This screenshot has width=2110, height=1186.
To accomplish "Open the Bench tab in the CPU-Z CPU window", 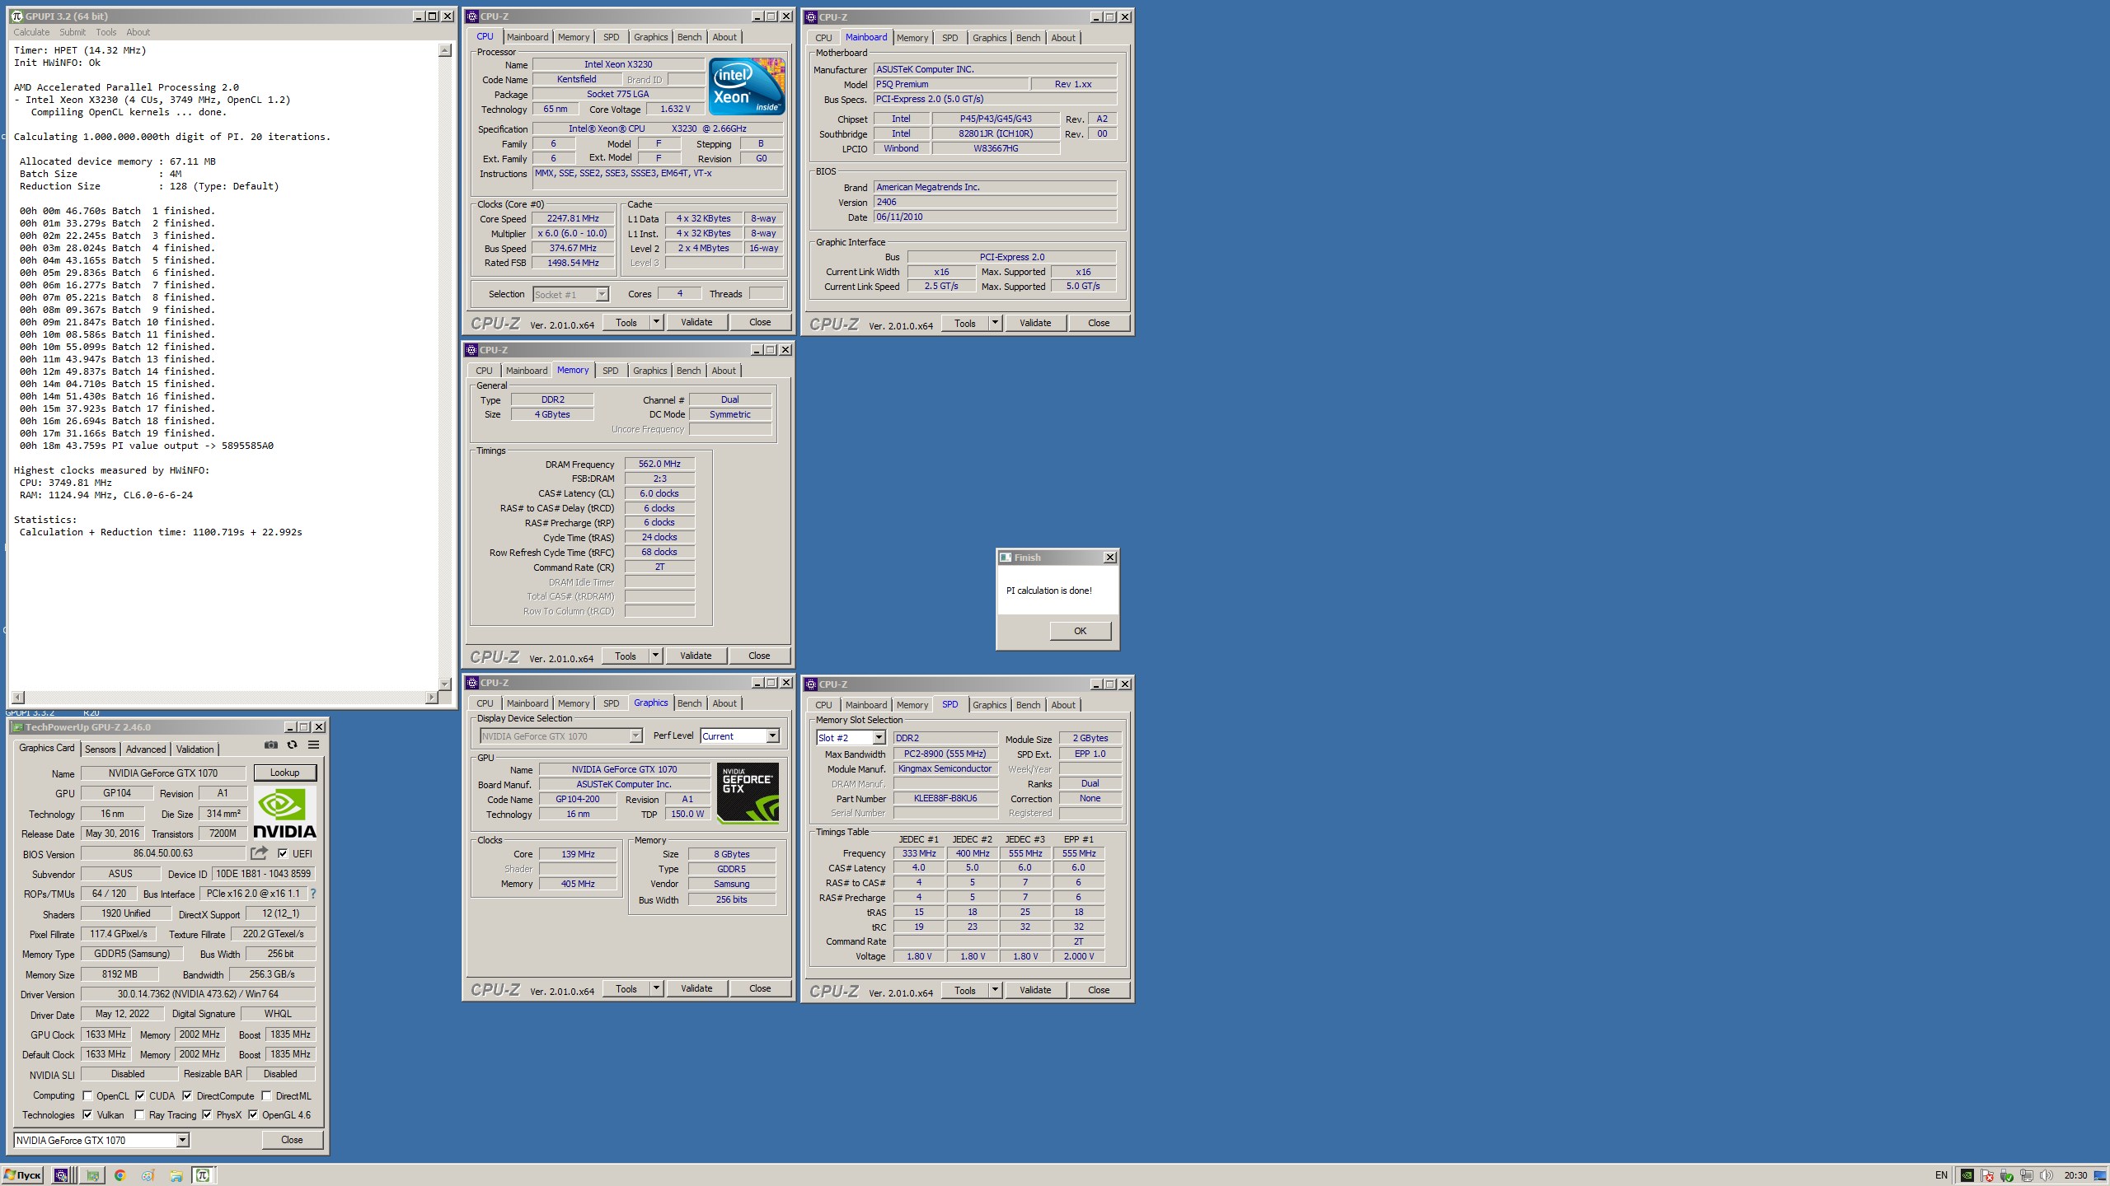I will click(690, 37).
